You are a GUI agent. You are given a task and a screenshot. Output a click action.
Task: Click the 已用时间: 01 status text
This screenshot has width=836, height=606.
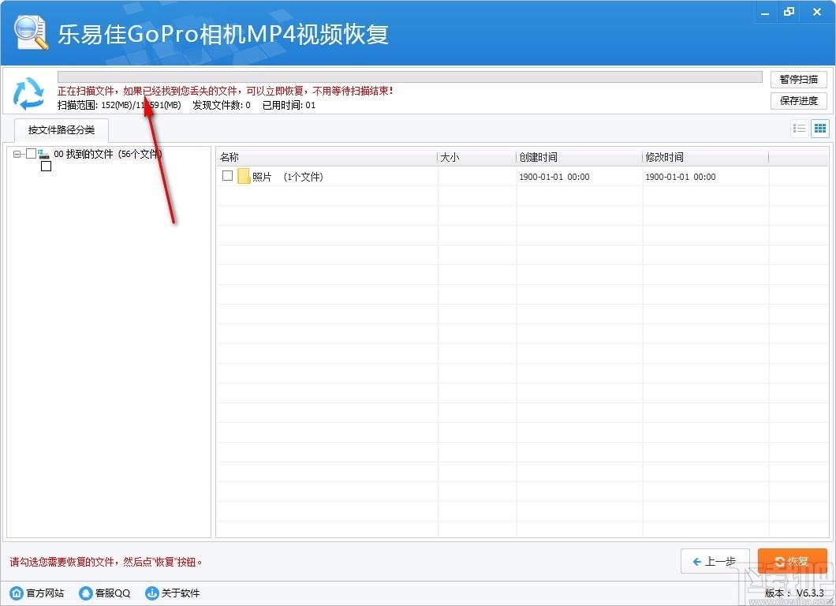pos(289,105)
